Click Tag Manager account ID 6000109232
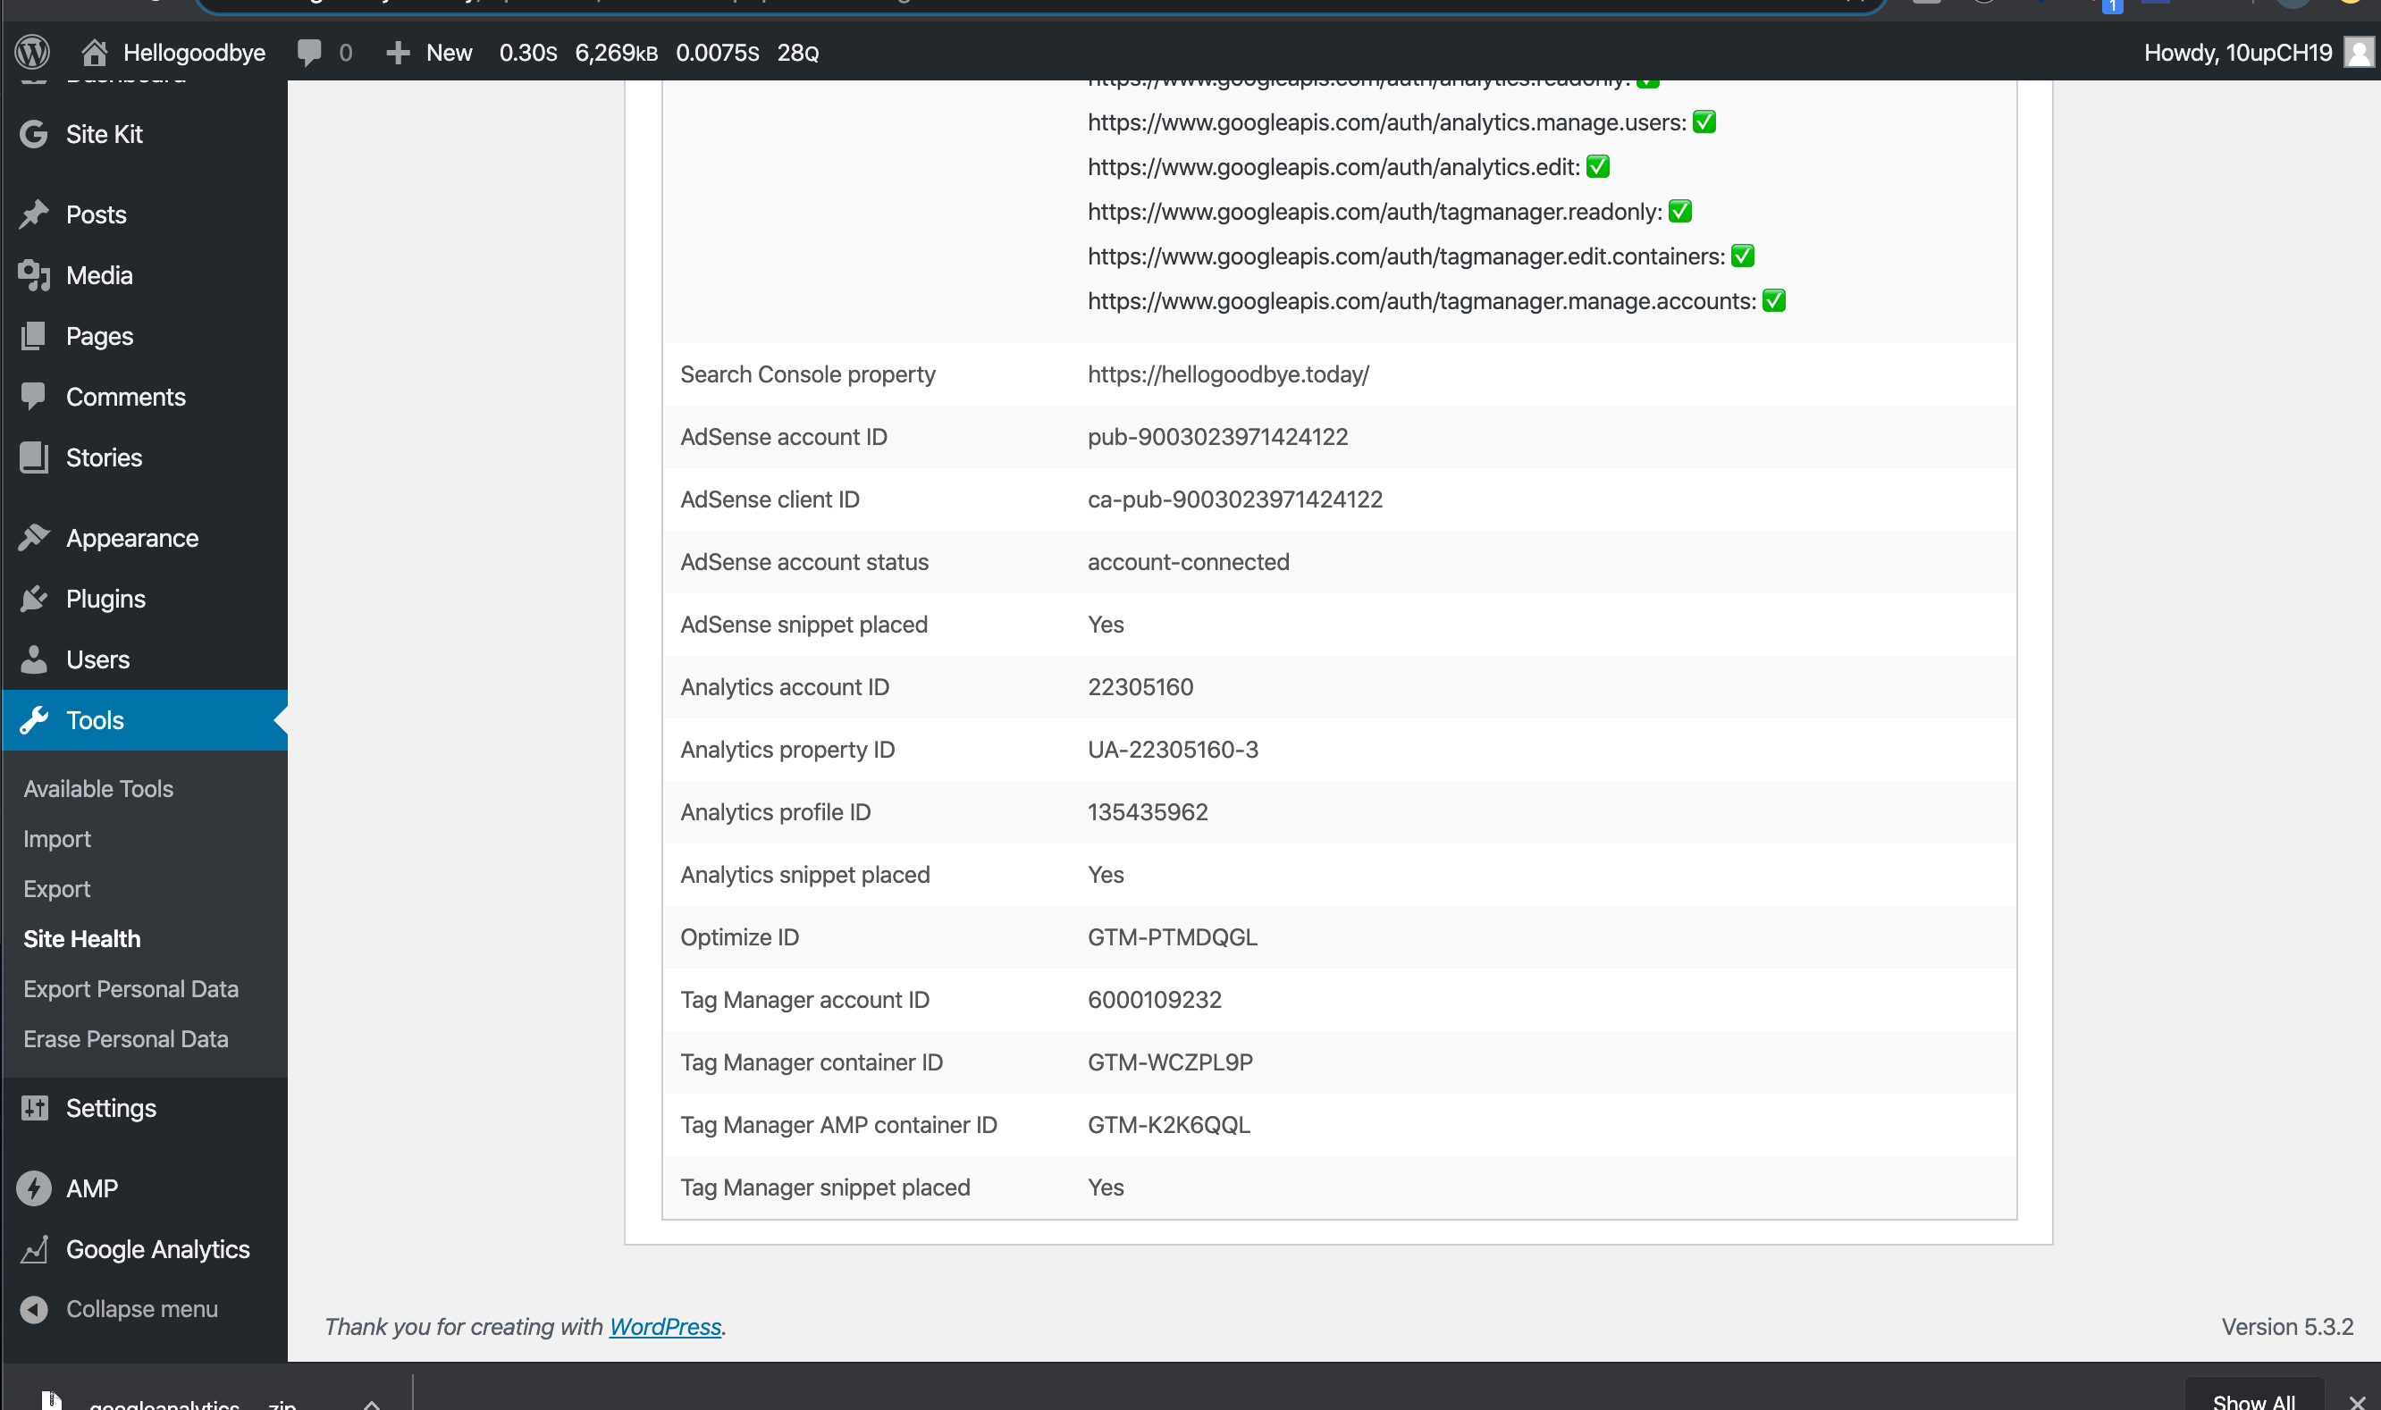Image resolution: width=2381 pixels, height=1410 pixels. click(x=1154, y=1000)
